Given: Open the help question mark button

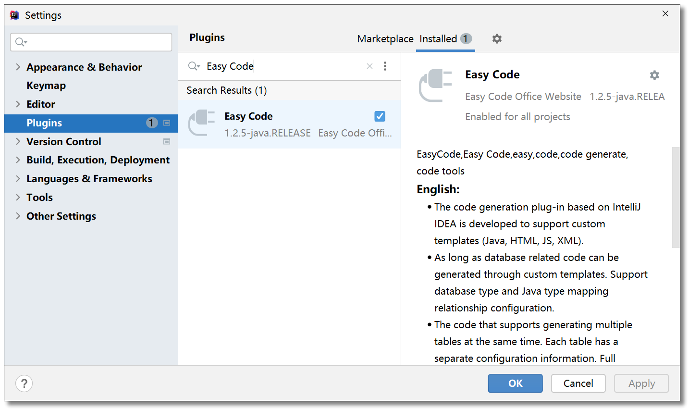Looking at the screenshot, I should coord(24,384).
